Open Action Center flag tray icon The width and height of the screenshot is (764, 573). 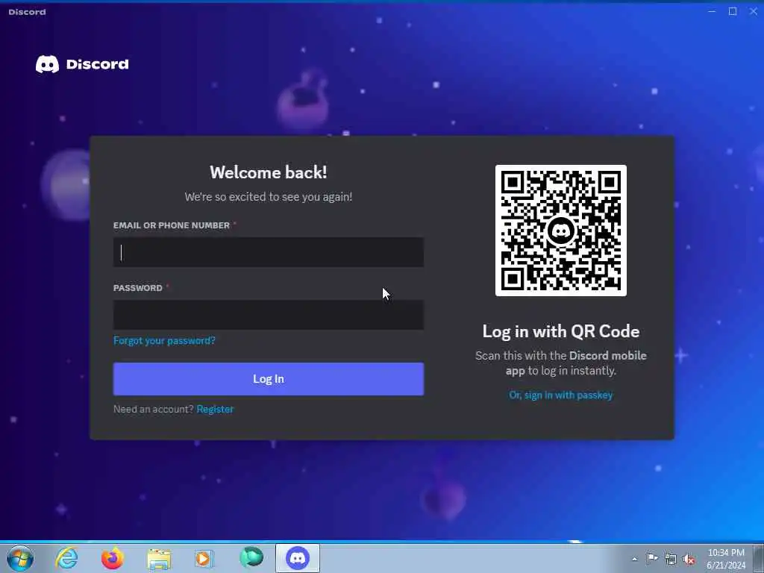click(x=652, y=559)
